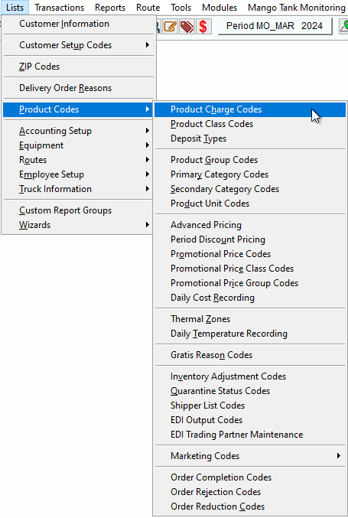This screenshot has width=348, height=518.
Task: Expand the Accounting Setup submenu
Action: [x=79, y=131]
